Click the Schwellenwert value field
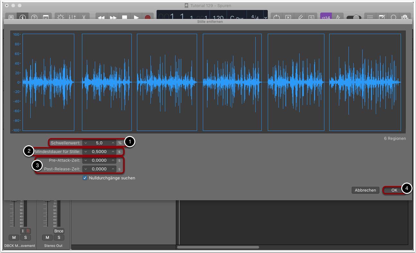This screenshot has height=253, width=416. [99, 143]
